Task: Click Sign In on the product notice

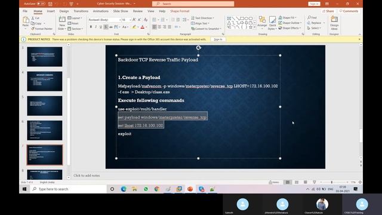Action: pos(218,39)
